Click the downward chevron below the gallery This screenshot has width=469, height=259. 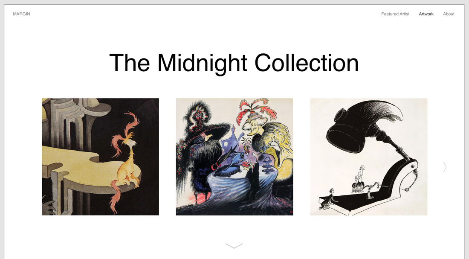tap(234, 246)
